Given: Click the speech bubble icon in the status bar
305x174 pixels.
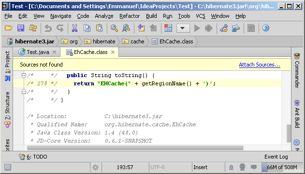Looking at the screenshot, I should tap(254, 167).
